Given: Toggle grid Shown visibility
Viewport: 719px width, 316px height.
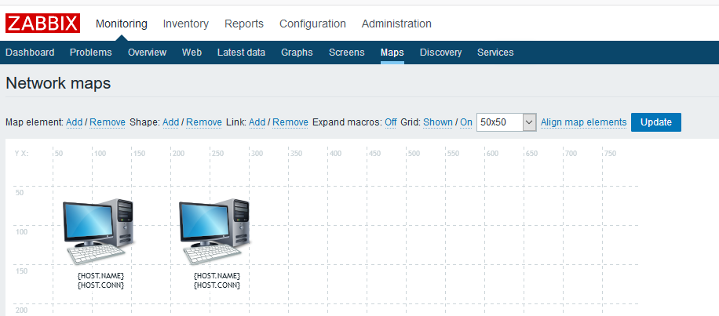Looking at the screenshot, I should coord(438,122).
